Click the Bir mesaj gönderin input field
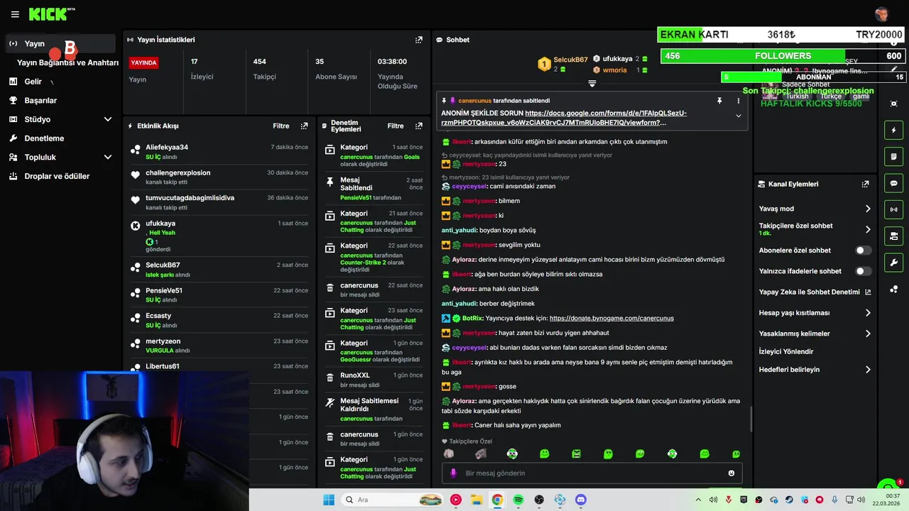This screenshot has height=511, width=909. click(592, 473)
